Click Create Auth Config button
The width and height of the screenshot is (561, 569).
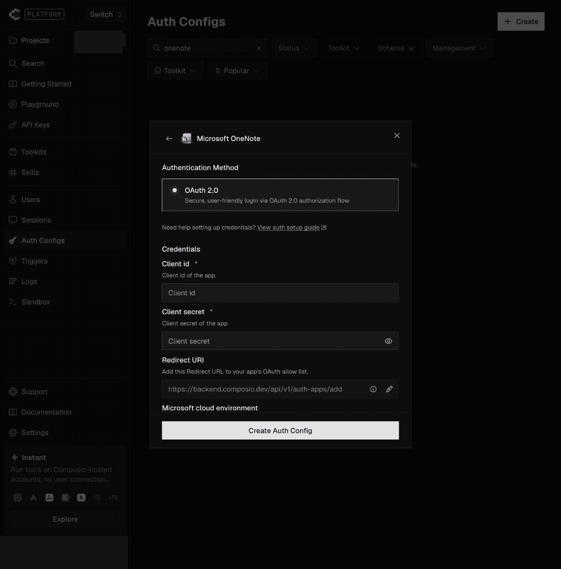[280, 430]
